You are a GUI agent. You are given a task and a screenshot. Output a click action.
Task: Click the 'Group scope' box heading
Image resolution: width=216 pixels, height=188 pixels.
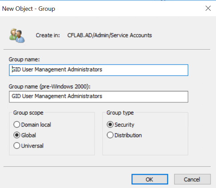pos(28,113)
